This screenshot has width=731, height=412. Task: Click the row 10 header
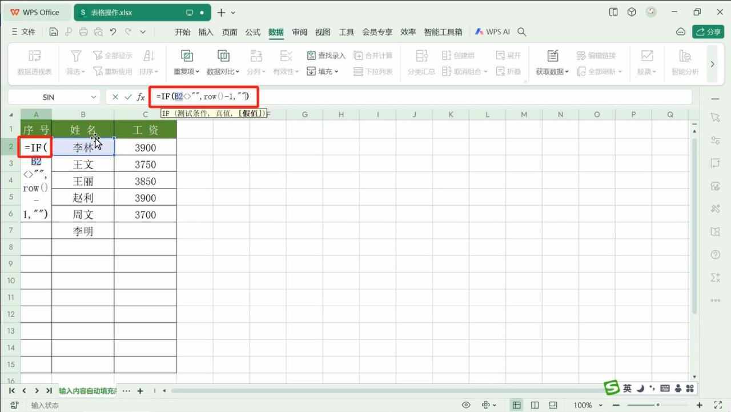click(x=10, y=281)
